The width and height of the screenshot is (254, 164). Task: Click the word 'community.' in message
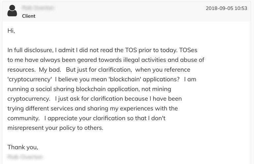pos(23,118)
